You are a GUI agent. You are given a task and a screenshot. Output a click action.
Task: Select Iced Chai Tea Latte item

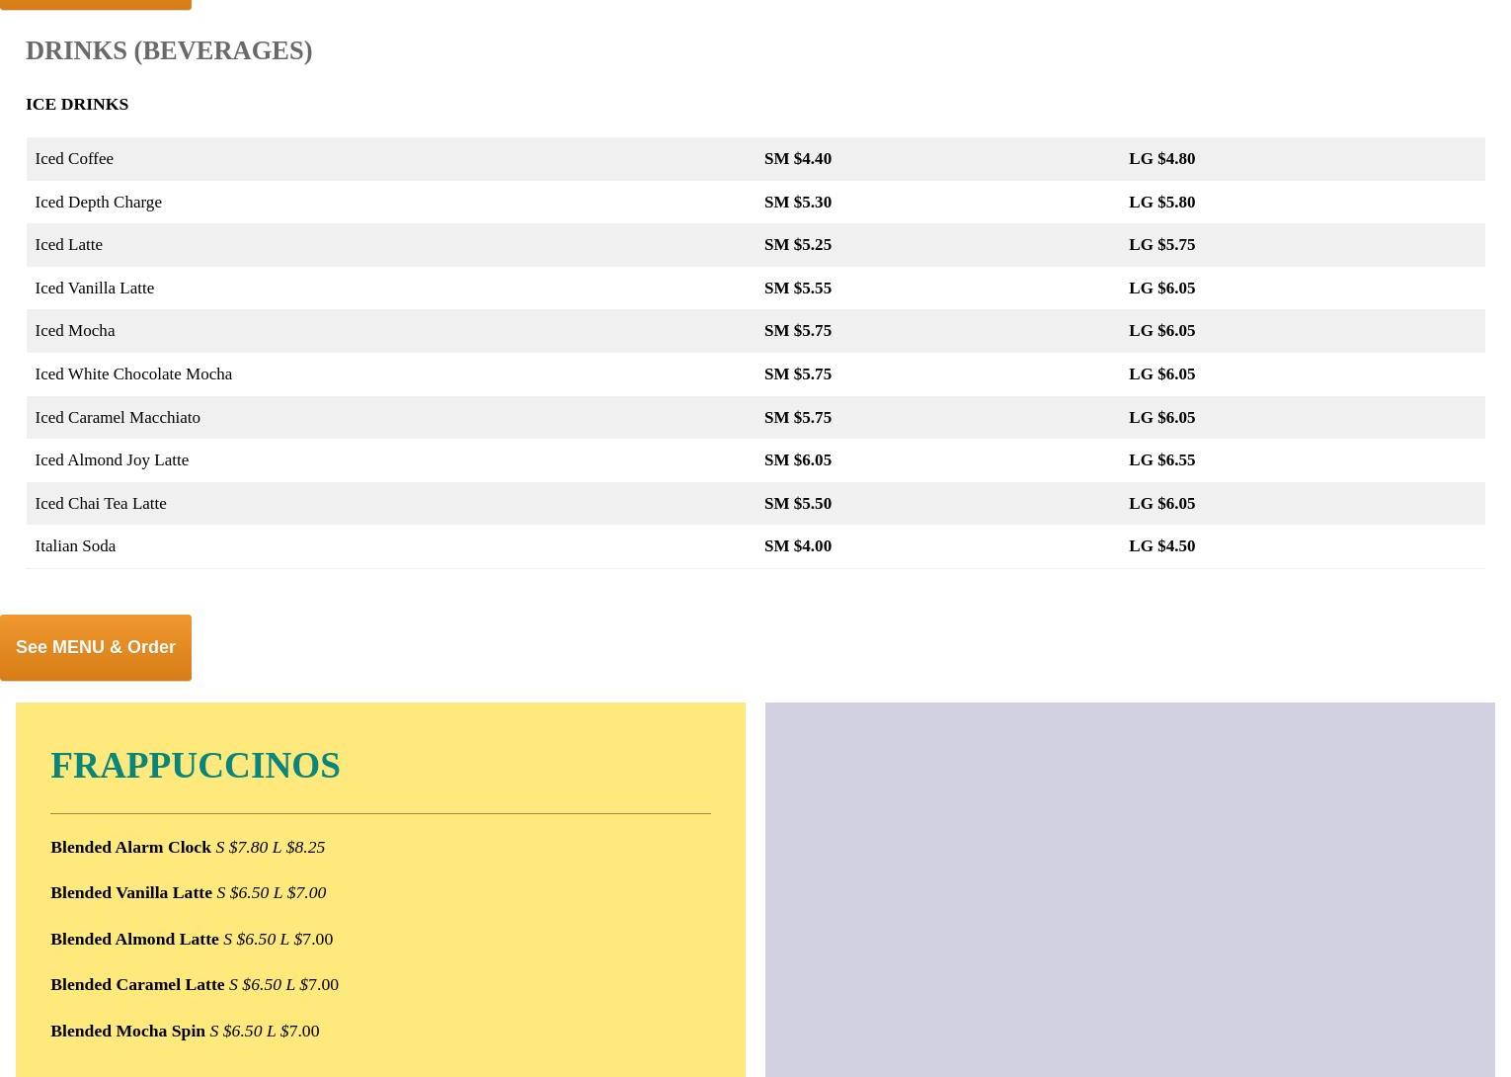click(x=101, y=503)
